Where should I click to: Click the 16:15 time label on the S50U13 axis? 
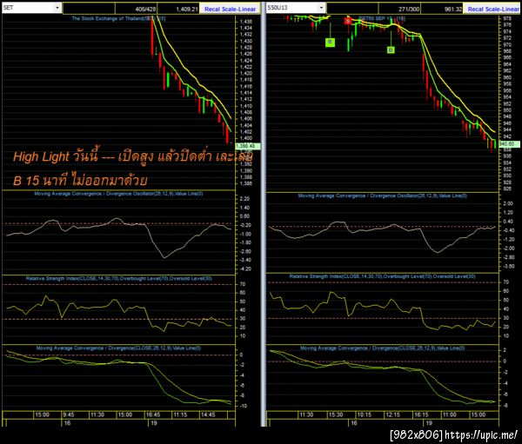click(x=421, y=414)
